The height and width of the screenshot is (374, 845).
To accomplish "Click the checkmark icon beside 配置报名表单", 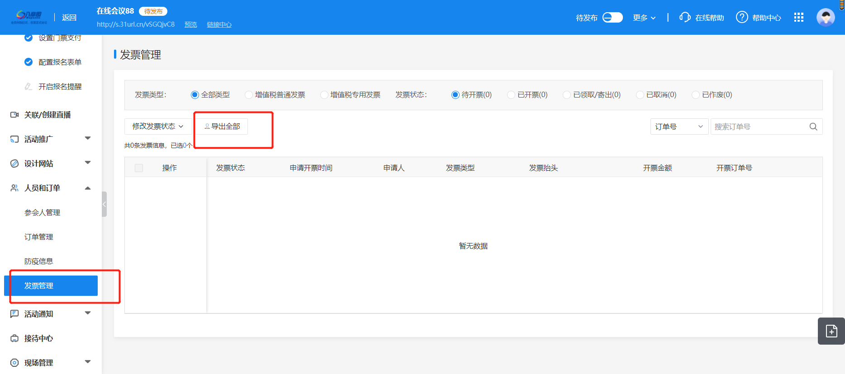I will click(x=28, y=62).
